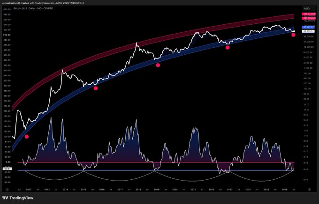Select the blue band price label
This screenshot has height=204, width=319.
coord(308,27)
